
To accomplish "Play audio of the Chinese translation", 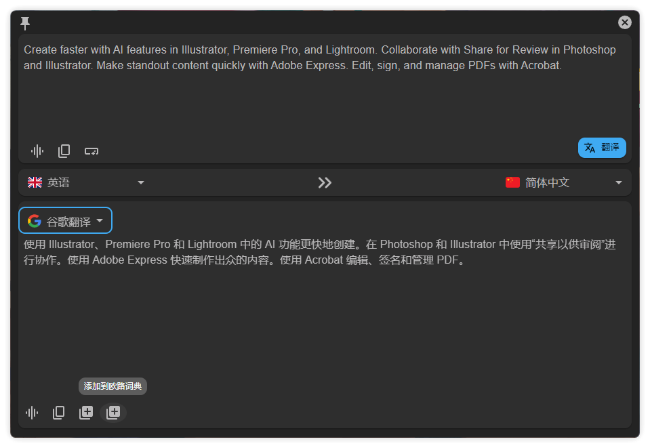I will coord(32,412).
